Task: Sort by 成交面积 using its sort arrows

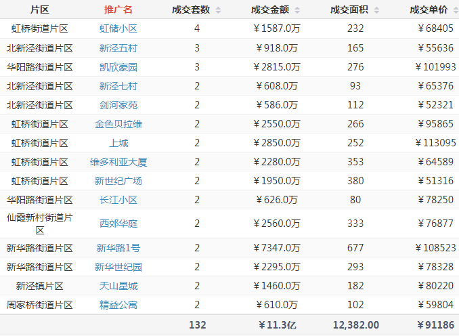Action: pyautogui.click(x=376, y=10)
